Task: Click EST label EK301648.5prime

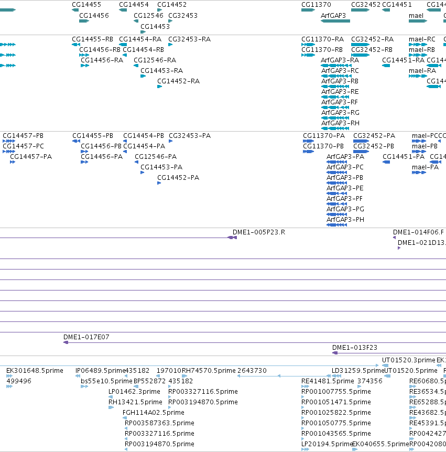Action: point(35,371)
